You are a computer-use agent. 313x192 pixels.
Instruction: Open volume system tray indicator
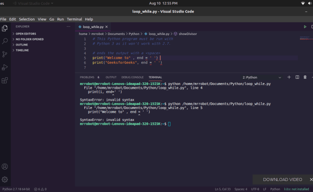click(x=310, y=3)
